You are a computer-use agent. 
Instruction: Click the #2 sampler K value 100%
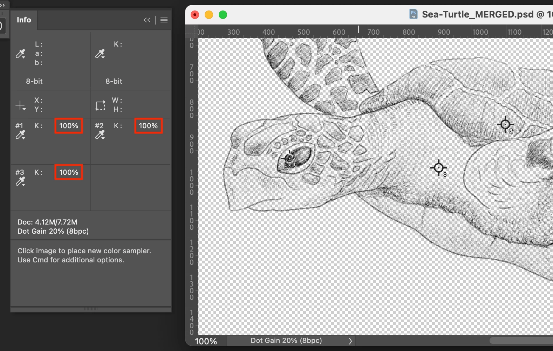tap(148, 126)
